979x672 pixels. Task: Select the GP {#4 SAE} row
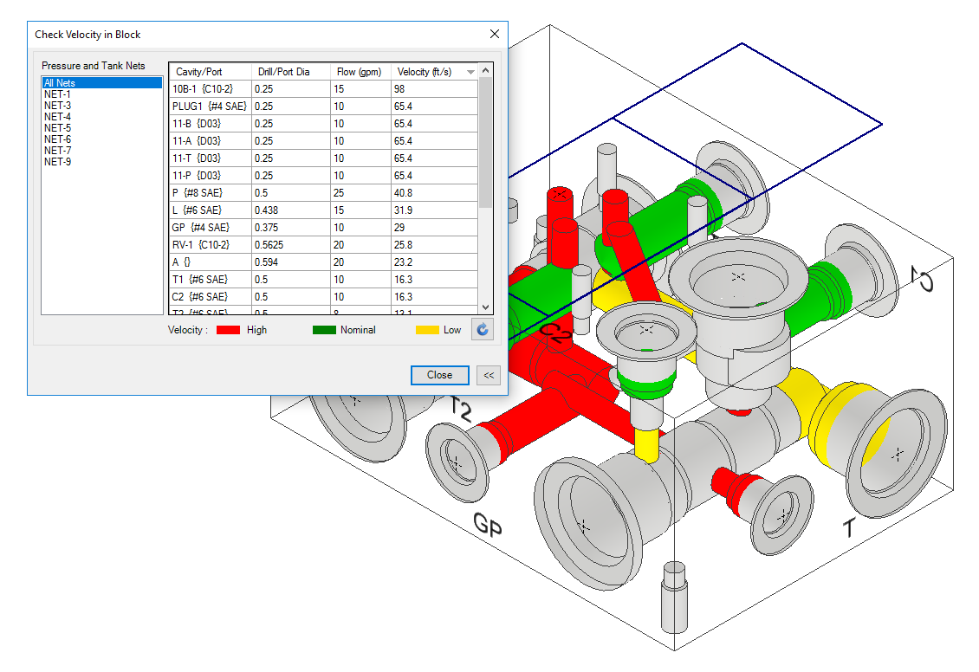324,228
